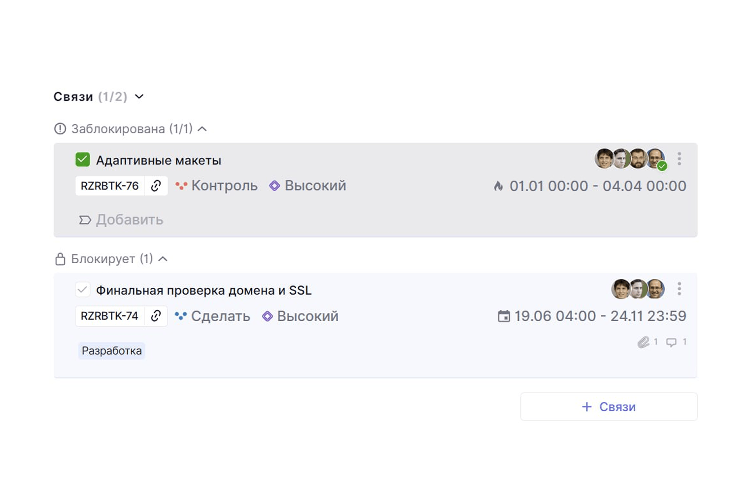
Task: Open comments bubble icon on RZRBTK-74
Action: click(x=671, y=342)
